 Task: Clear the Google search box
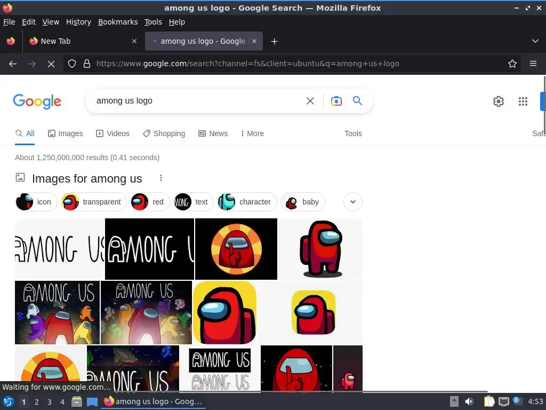click(x=310, y=101)
